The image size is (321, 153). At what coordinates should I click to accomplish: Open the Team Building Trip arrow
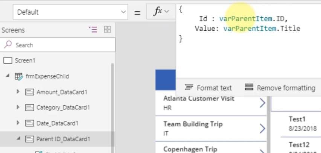click(262, 129)
